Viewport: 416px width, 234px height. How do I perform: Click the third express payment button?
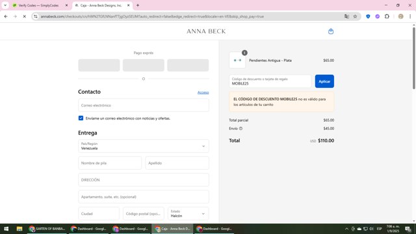coord(188,65)
